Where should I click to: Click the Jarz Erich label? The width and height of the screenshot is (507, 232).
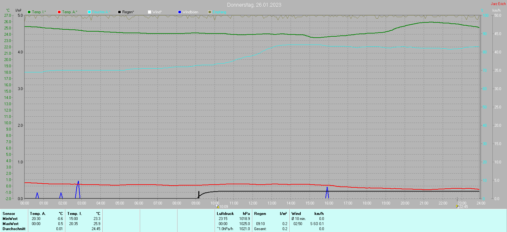[498, 4]
